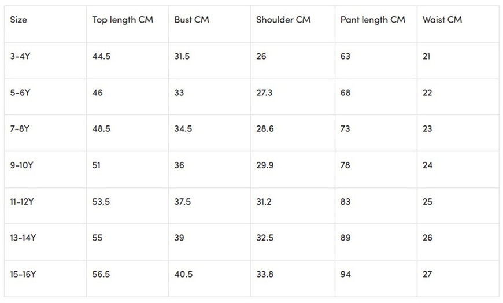The width and height of the screenshot is (503, 303).
Task: Click the 11-12Y size row label
Action: click(x=23, y=202)
